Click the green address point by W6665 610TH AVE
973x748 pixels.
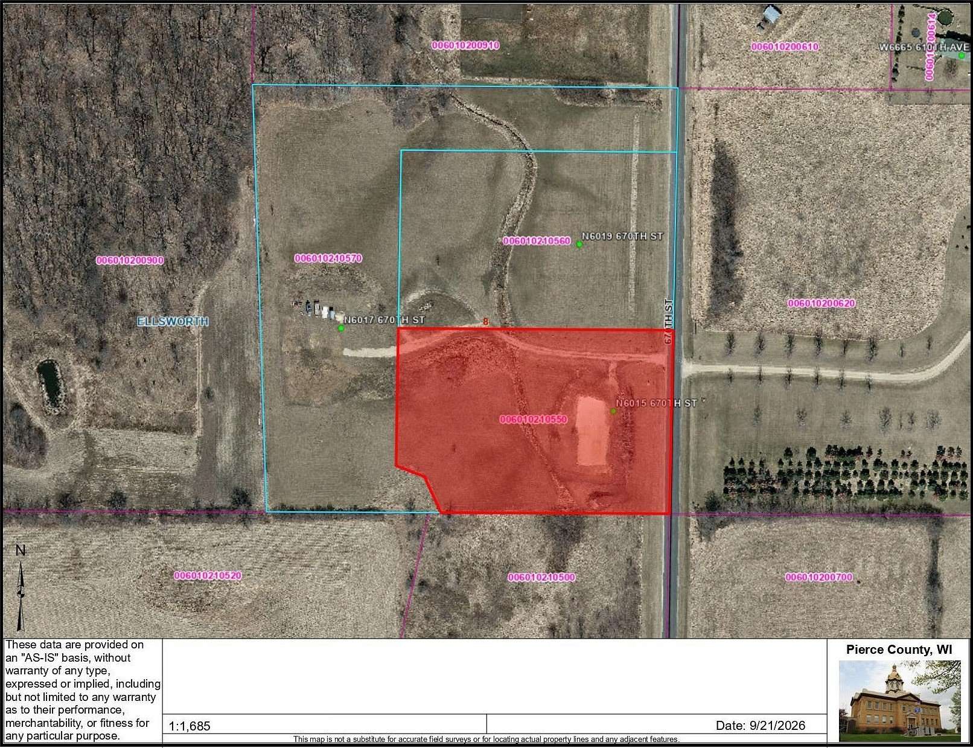tap(962, 56)
